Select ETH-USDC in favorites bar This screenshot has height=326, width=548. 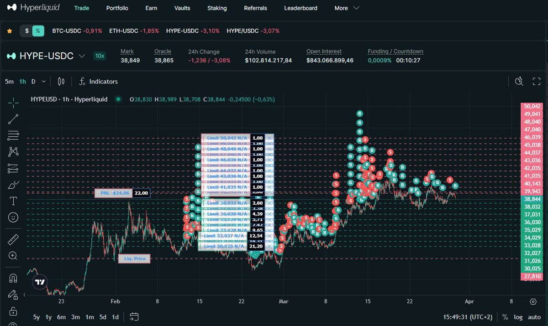pos(134,31)
